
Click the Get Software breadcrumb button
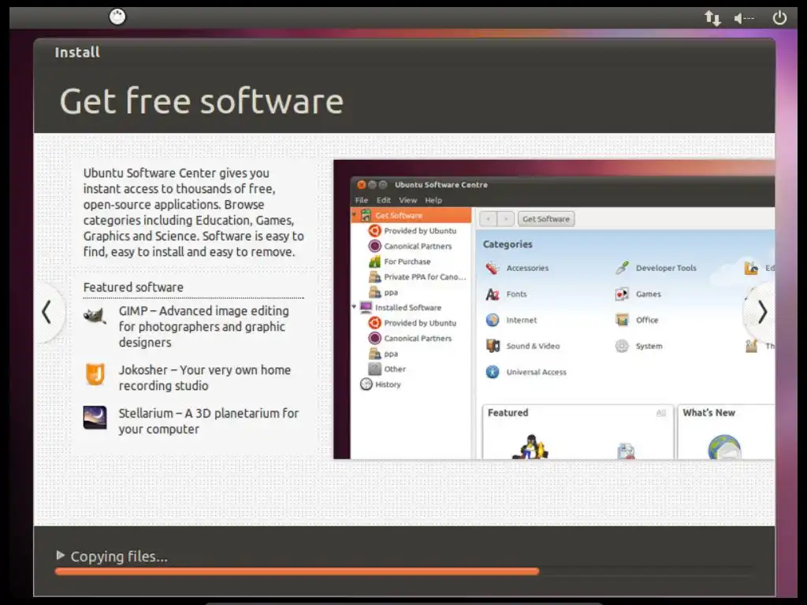546,219
